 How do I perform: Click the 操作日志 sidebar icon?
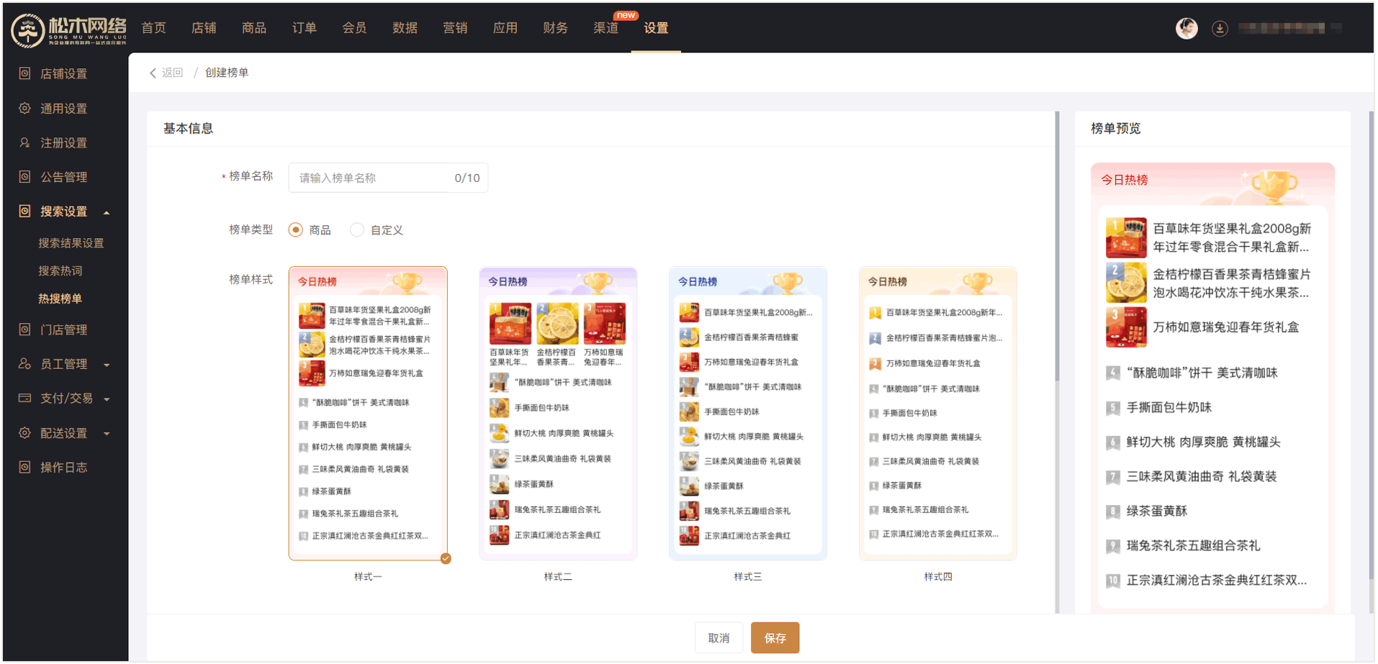point(24,467)
